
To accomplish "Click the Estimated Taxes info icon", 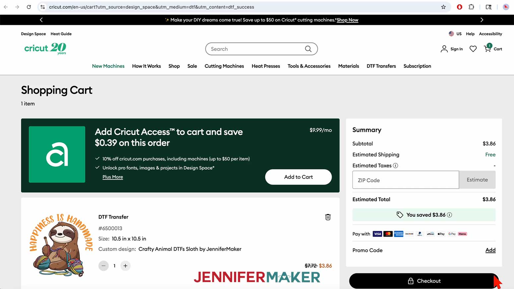I will (395, 166).
